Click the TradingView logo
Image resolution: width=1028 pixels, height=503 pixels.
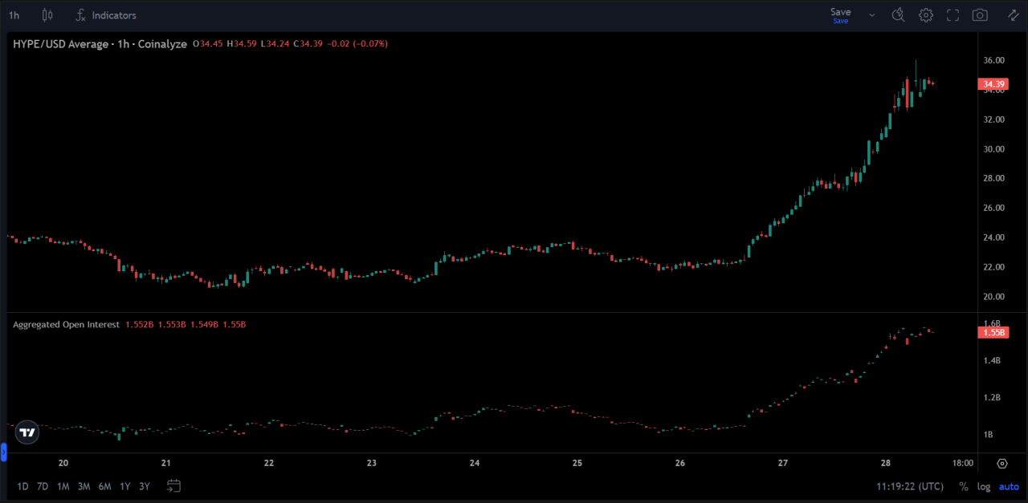tap(27, 432)
